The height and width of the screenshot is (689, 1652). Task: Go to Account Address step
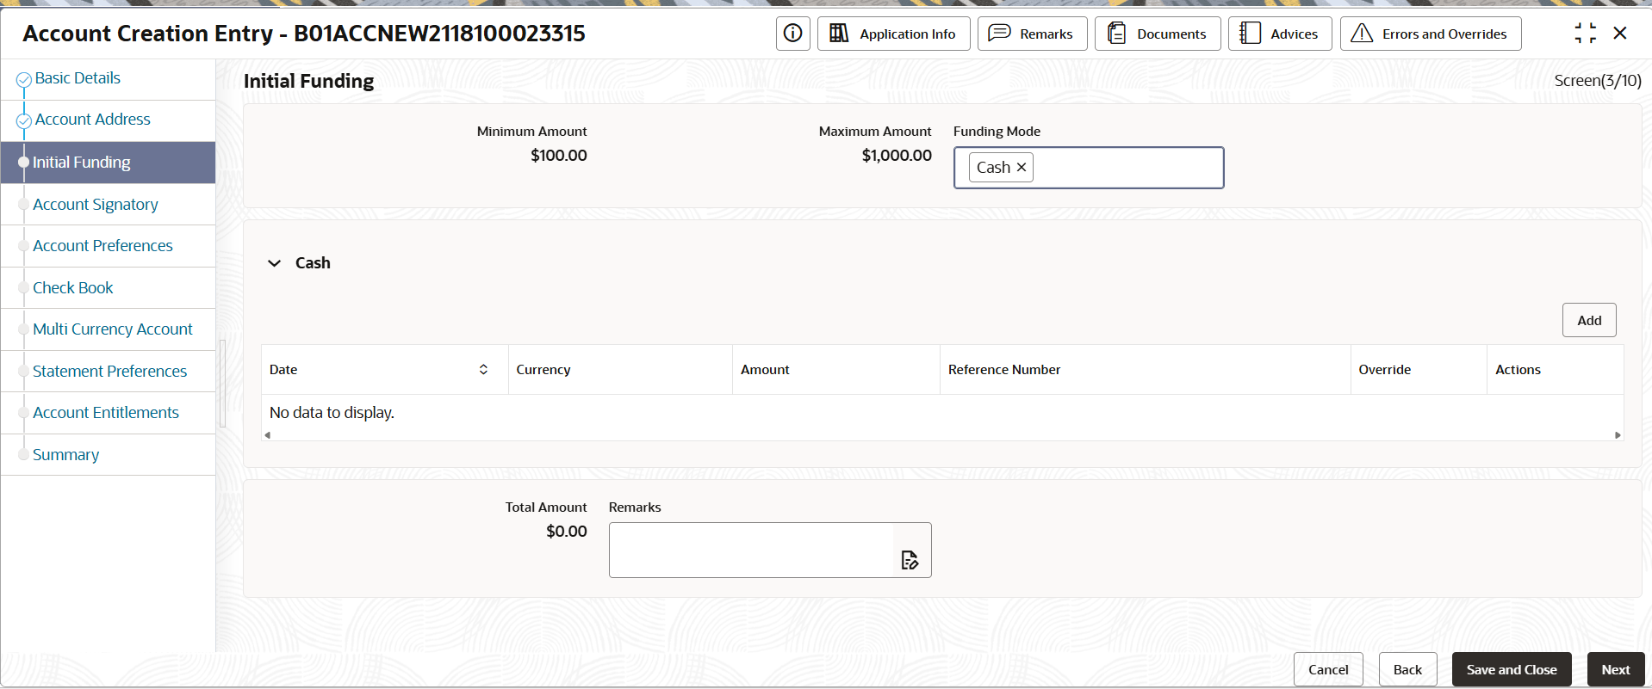coord(92,120)
